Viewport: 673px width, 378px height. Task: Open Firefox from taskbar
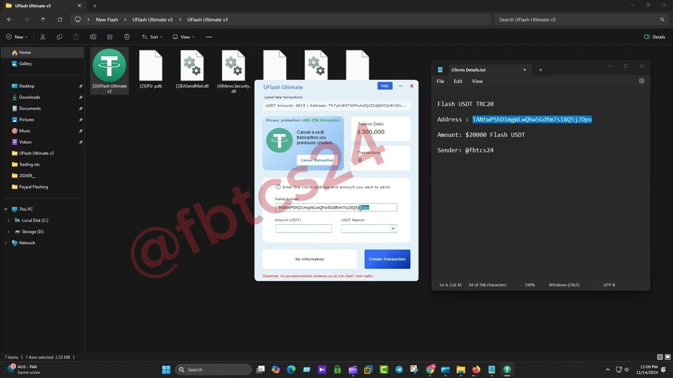pos(476,370)
